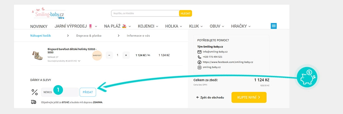Open the NOVINKY menu item
Image resolution: width=343 pixels, height=114 pixels.
point(39,26)
